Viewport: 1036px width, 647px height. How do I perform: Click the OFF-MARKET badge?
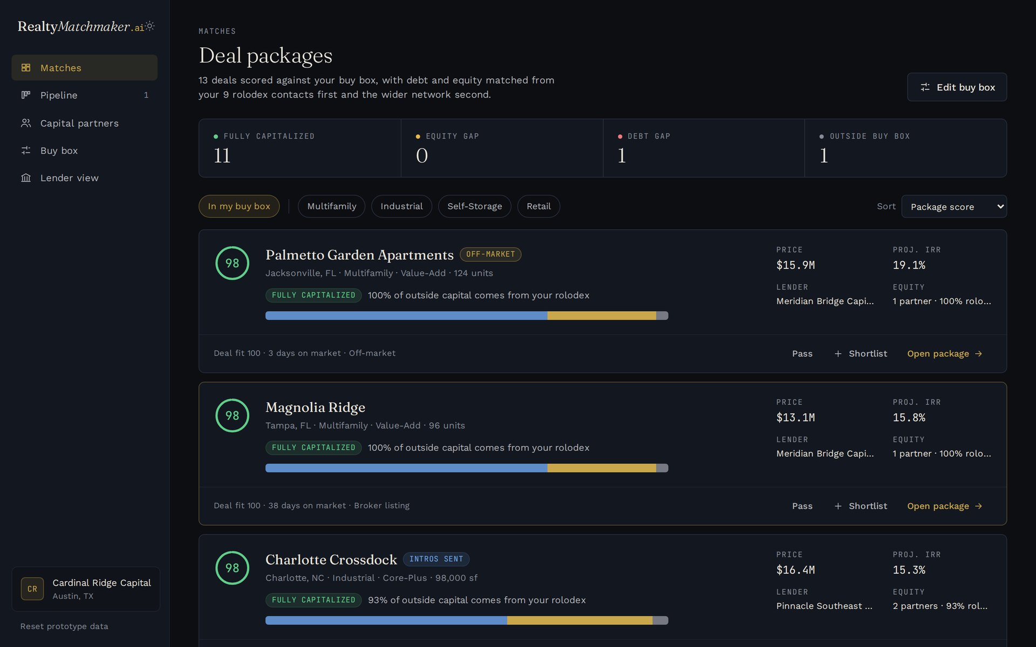pyautogui.click(x=490, y=254)
